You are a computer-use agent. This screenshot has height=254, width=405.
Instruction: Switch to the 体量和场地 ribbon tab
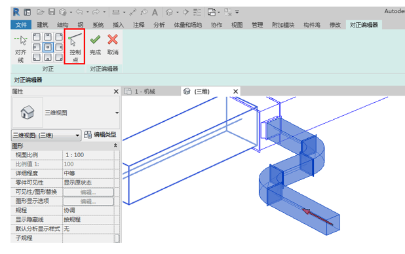188,25
